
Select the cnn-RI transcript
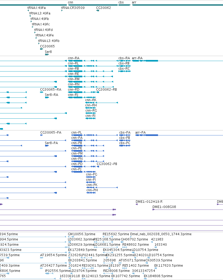(90, 116)
